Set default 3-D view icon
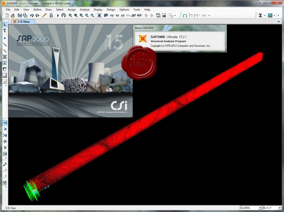 coord(106,16)
